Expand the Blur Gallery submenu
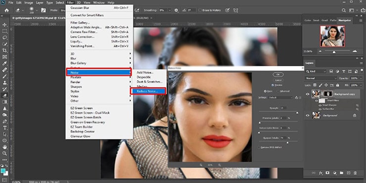This screenshot has height=183, width=366. click(x=99, y=63)
